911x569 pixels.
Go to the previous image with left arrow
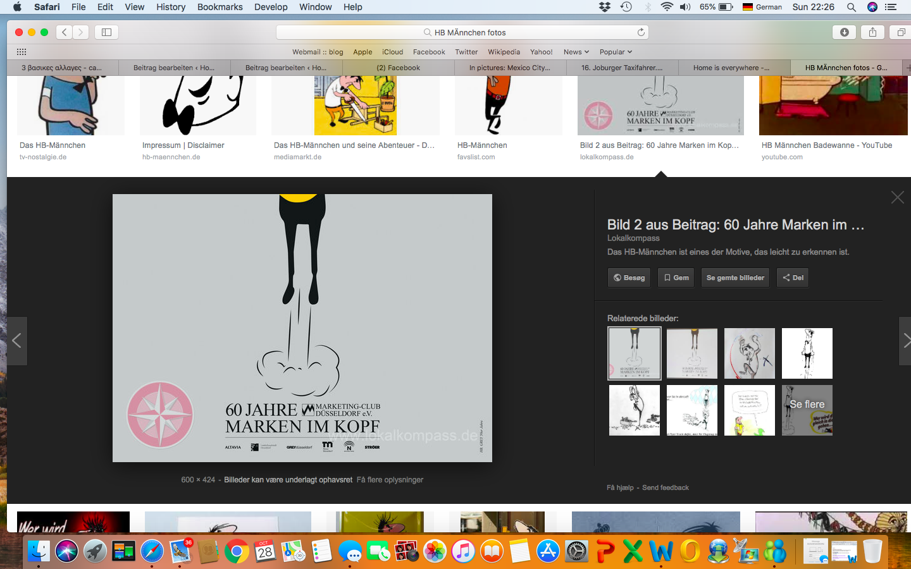(x=17, y=341)
